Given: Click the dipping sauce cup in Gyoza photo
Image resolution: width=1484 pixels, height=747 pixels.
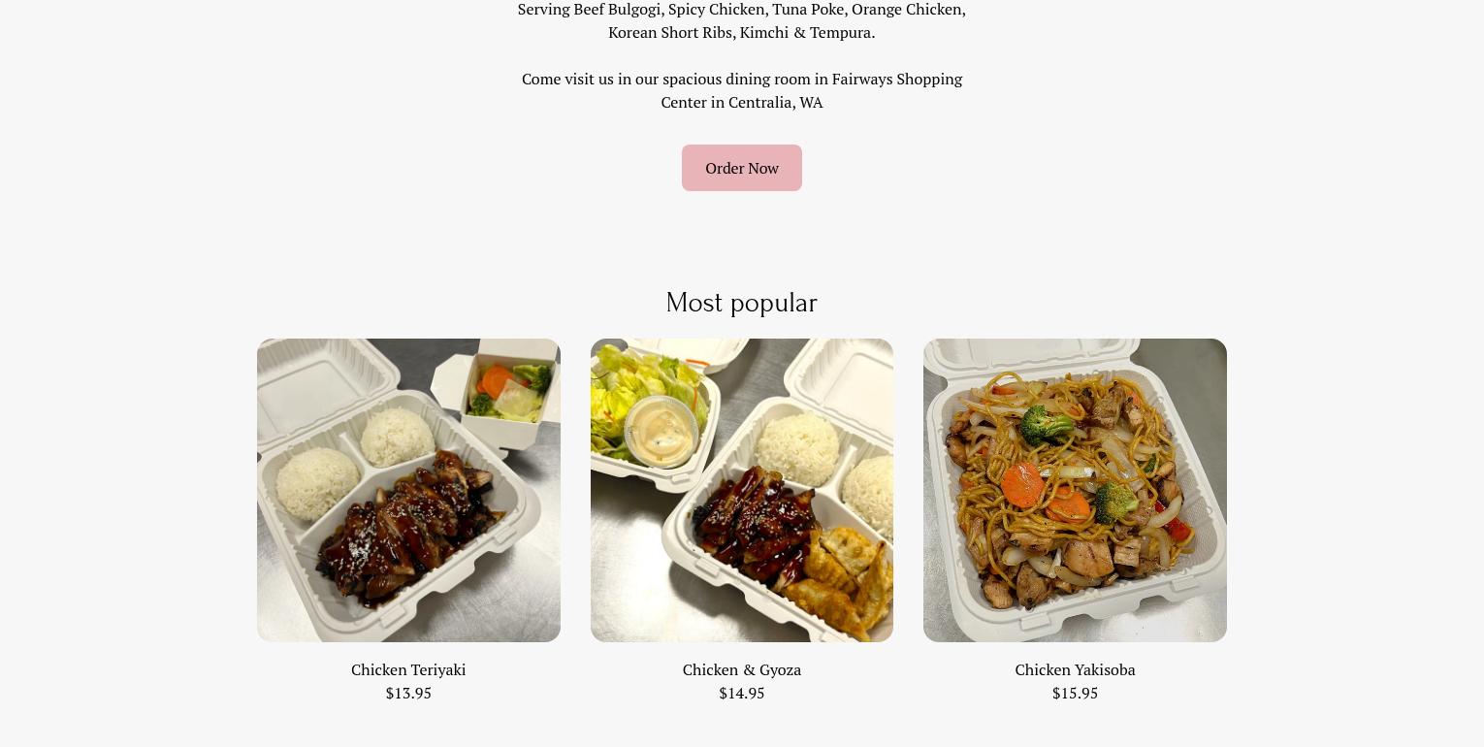Looking at the screenshot, I should pyautogui.click(x=661, y=433).
